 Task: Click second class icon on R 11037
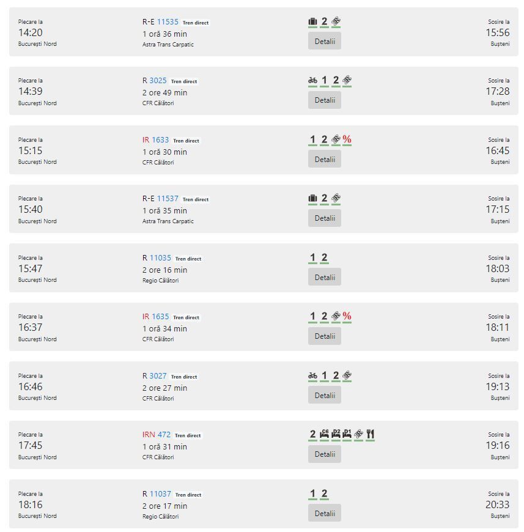[x=324, y=493]
